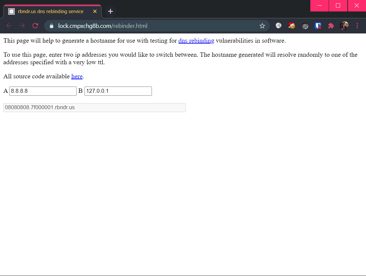Open the Santa hat cookie extension

coord(292,26)
